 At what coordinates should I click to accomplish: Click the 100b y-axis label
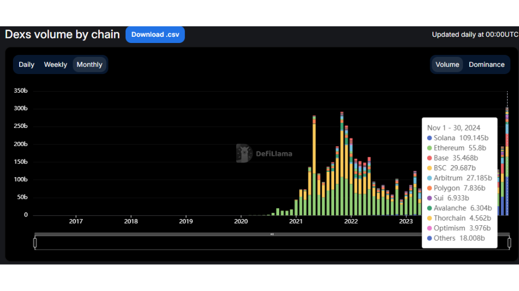click(21, 179)
